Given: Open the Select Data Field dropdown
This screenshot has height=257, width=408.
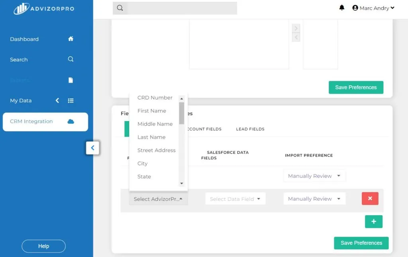Looking at the screenshot, I should (235, 198).
